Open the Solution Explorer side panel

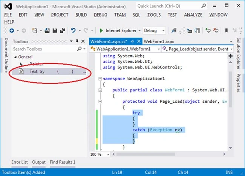[238, 53]
